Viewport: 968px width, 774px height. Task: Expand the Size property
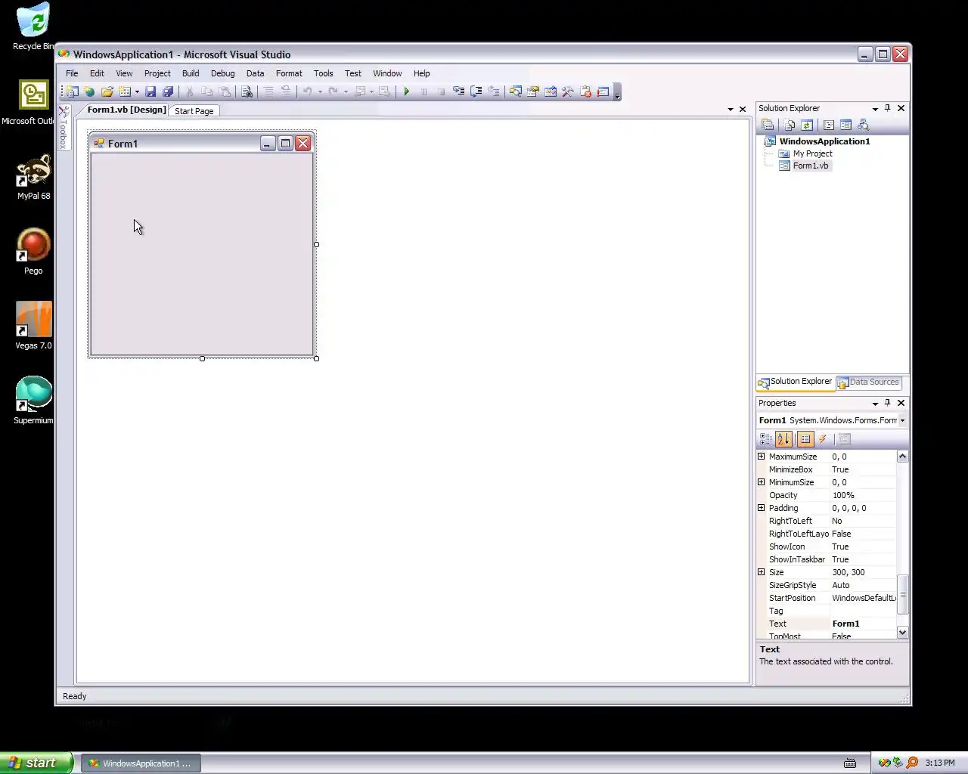click(x=762, y=572)
